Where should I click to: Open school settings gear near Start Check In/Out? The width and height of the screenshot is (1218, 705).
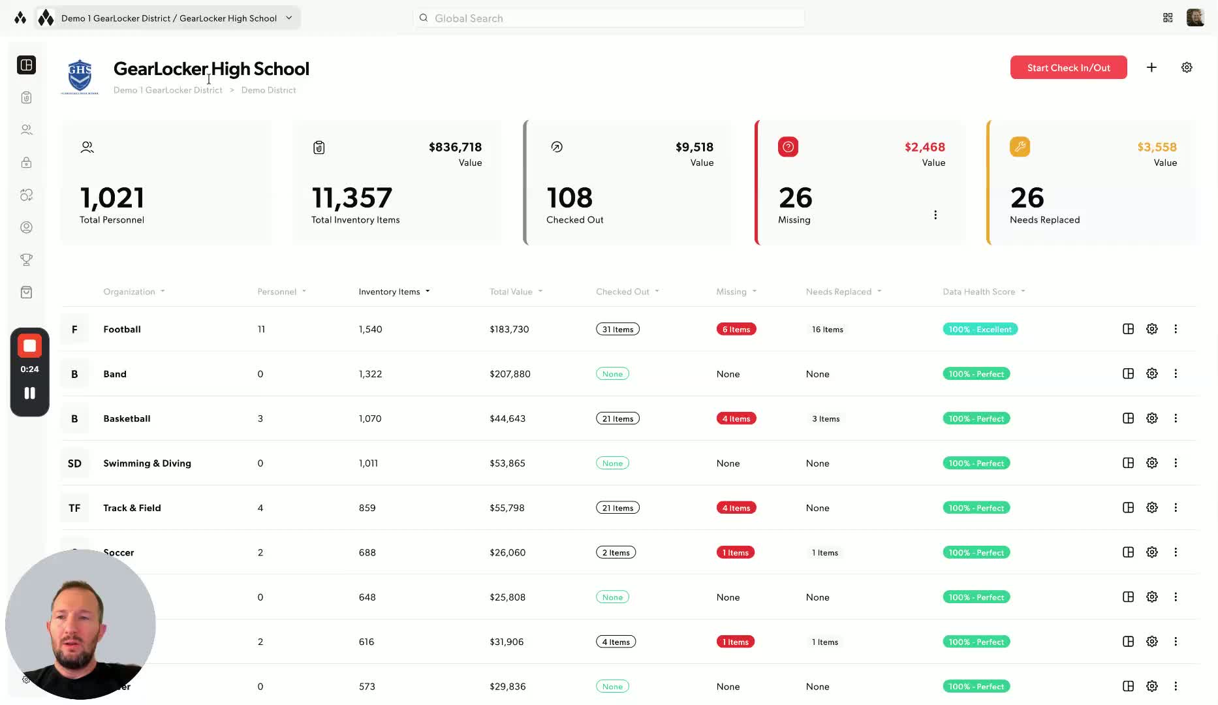pyautogui.click(x=1187, y=67)
